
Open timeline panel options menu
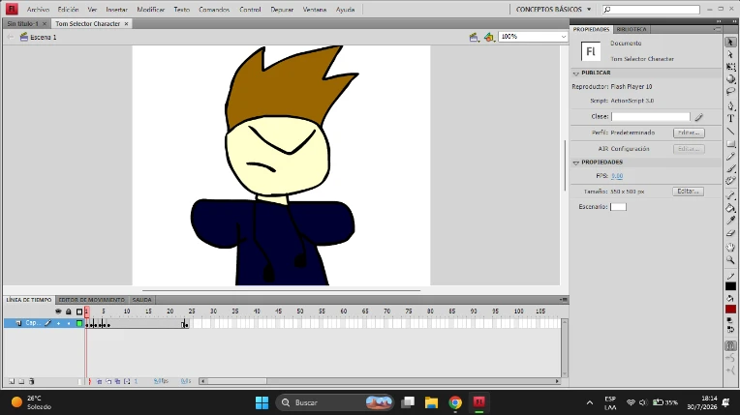[x=564, y=300]
